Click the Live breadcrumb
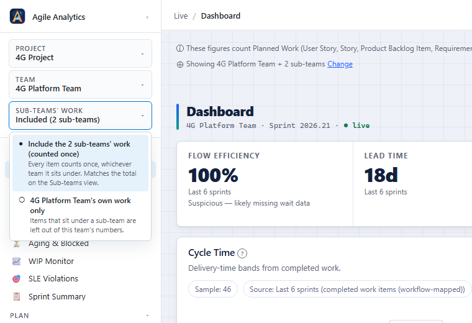472x323 pixels. (x=181, y=16)
